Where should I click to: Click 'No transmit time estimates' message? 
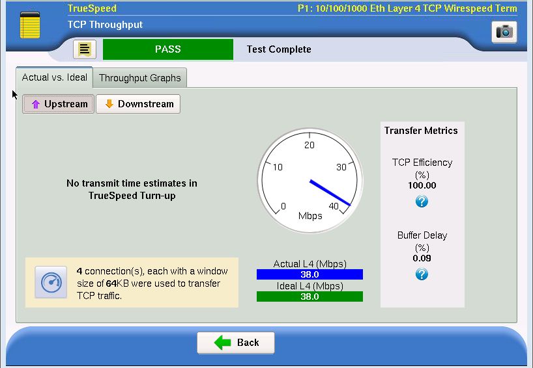point(132,189)
